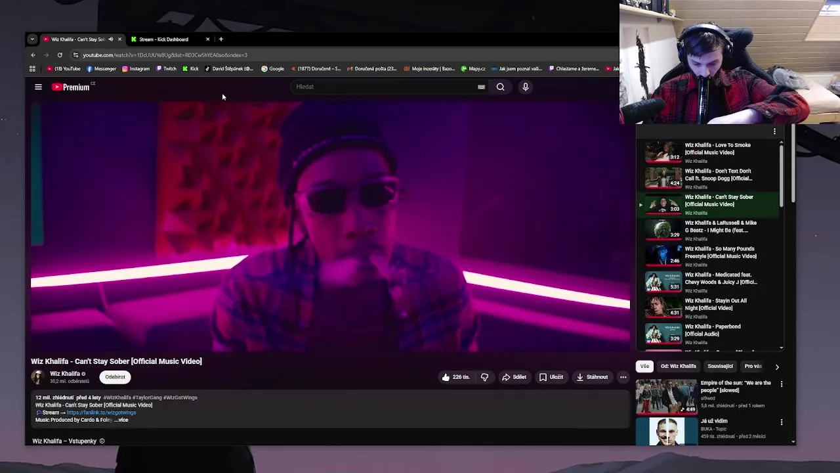The height and width of the screenshot is (473, 840).
Task: Open the Kick bookmark
Action: tap(190, 68)
